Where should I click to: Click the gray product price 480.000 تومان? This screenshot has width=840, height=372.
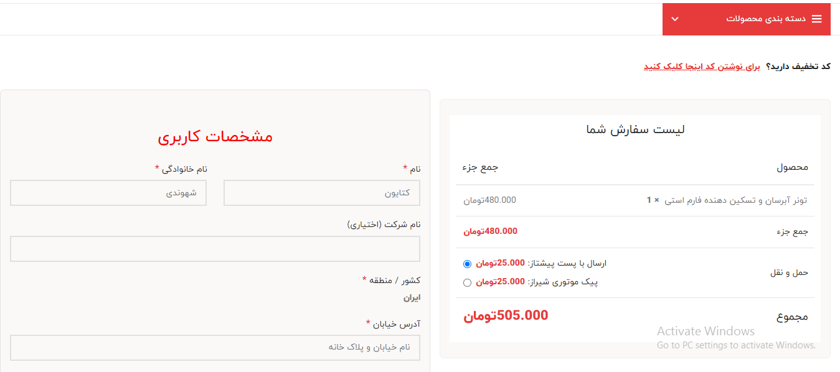489,200
